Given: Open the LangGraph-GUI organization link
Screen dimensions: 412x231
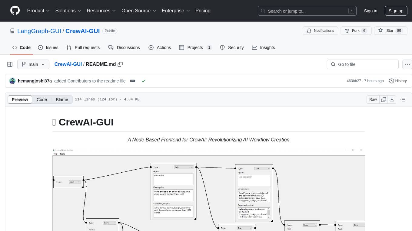Looking at the screenshot, I should point(39,31).
